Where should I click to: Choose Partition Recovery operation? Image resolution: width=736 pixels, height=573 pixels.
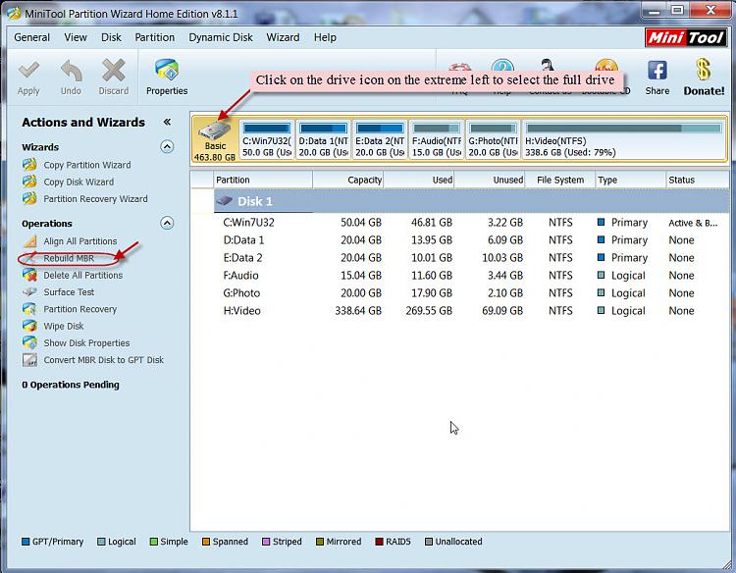(x=79, y=309)
